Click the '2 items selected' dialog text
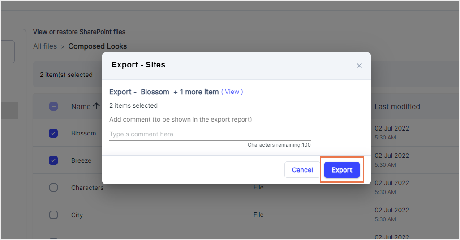This screenshot has height=240, width=460. (133, 105)
